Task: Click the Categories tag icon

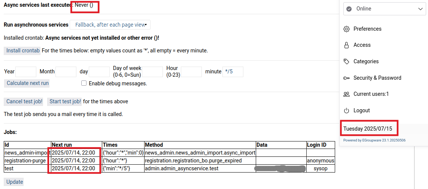Action: pos(346,61)
